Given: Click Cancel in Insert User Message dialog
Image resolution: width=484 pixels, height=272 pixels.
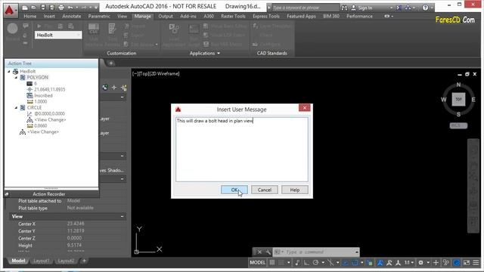Looking at the screenshot, I should point(265,190).
